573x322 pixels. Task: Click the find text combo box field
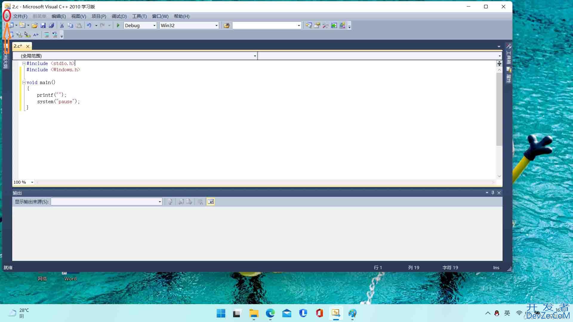(x=267, y=25)
